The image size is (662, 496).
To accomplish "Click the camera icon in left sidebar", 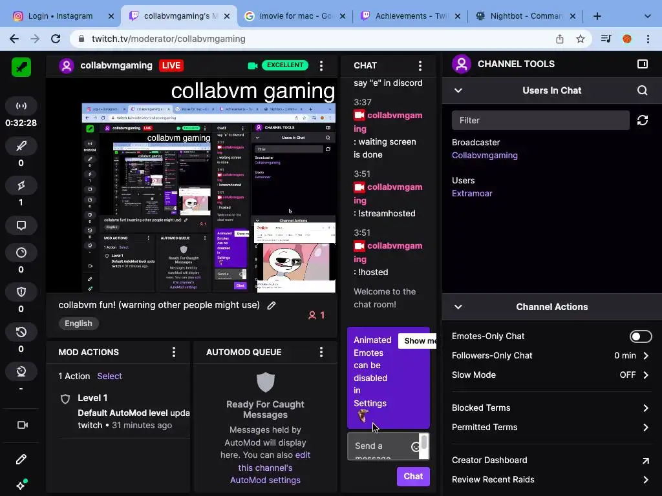I will [22, 425].
